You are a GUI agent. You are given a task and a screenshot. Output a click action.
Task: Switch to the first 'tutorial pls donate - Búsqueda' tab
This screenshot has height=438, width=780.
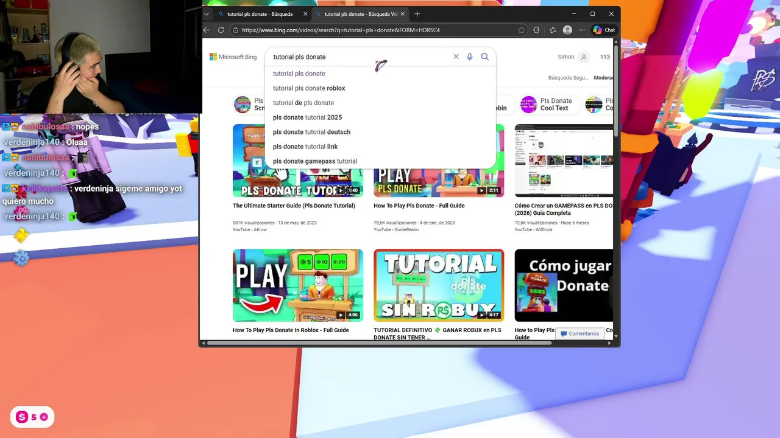point(260,14)
